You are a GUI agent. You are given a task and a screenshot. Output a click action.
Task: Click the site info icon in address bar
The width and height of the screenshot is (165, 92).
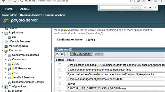22,1
